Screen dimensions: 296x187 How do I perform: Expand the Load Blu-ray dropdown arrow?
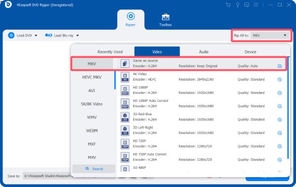coord(77,35)
